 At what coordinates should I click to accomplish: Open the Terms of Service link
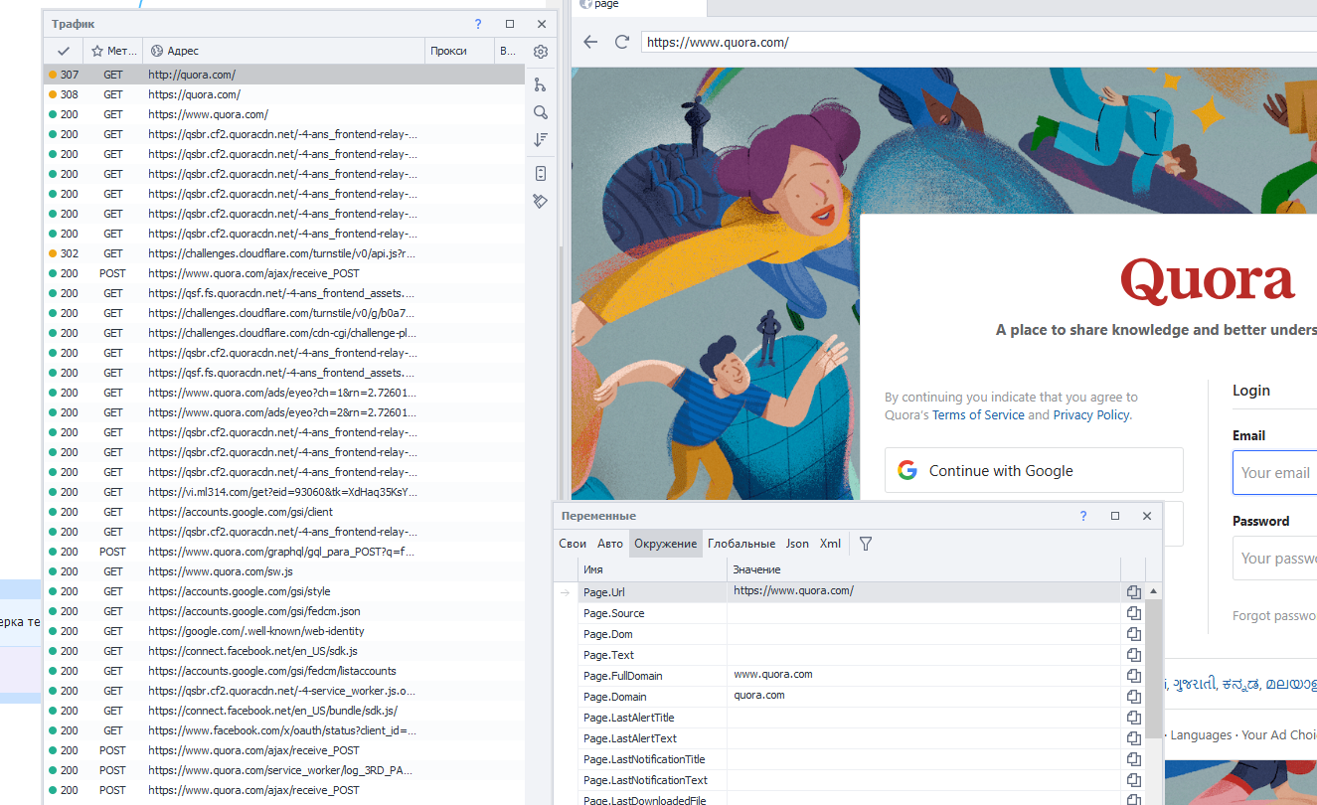[x=977, y=415]
